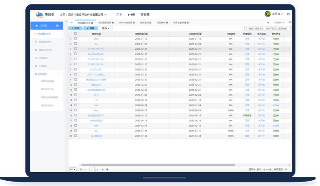Jump to last page in pagination
Image resolution: width=320 pixels, height=186 pixels.
(x=107, y=169)
